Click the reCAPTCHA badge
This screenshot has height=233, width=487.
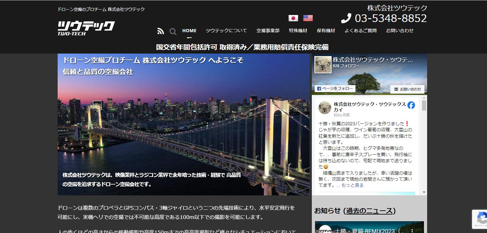(479, 219)
